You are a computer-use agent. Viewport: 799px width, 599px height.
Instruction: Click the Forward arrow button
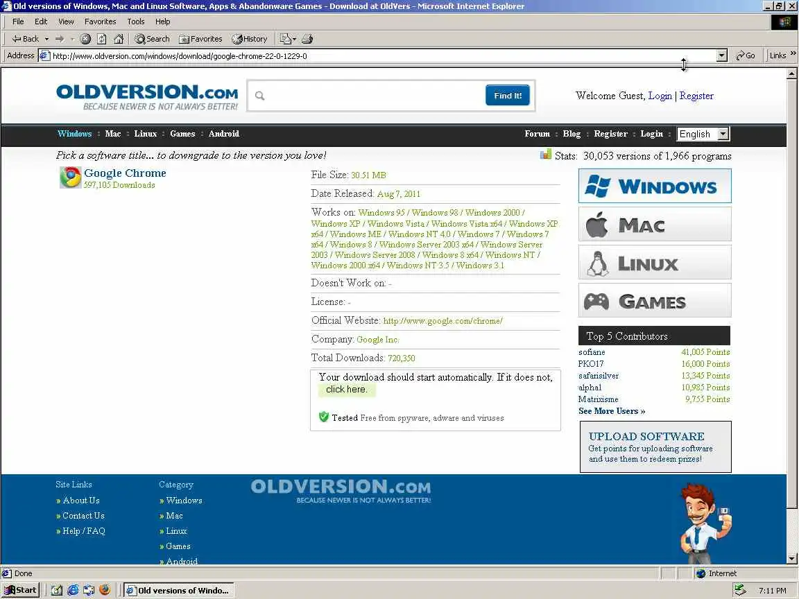point(60,39)
